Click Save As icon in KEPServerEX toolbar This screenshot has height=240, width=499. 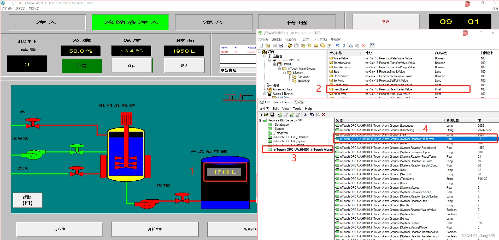pyautogui.click(x=281, y=46)
